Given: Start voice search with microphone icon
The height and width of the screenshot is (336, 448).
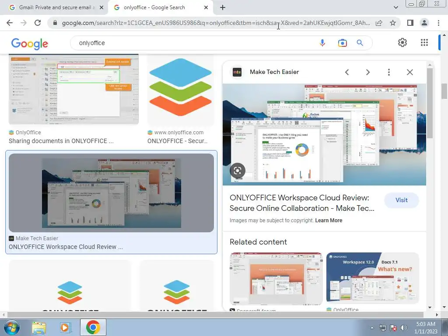Looking at the screenshot, I should [322, 43].
